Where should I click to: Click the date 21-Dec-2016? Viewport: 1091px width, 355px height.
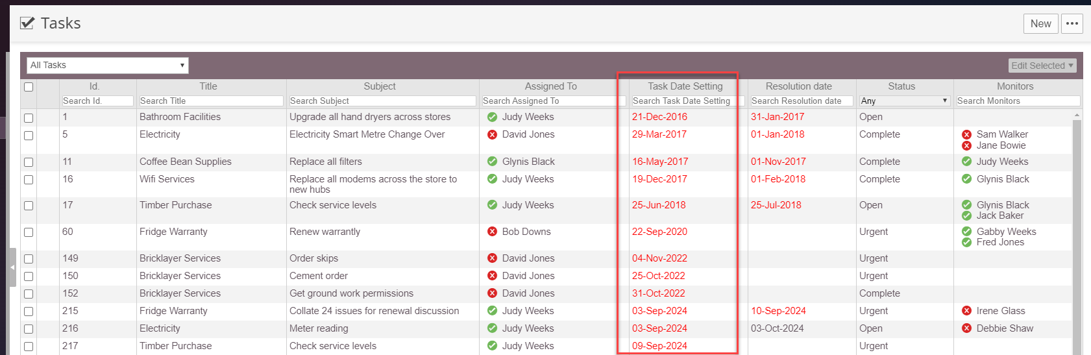[659, 117]
